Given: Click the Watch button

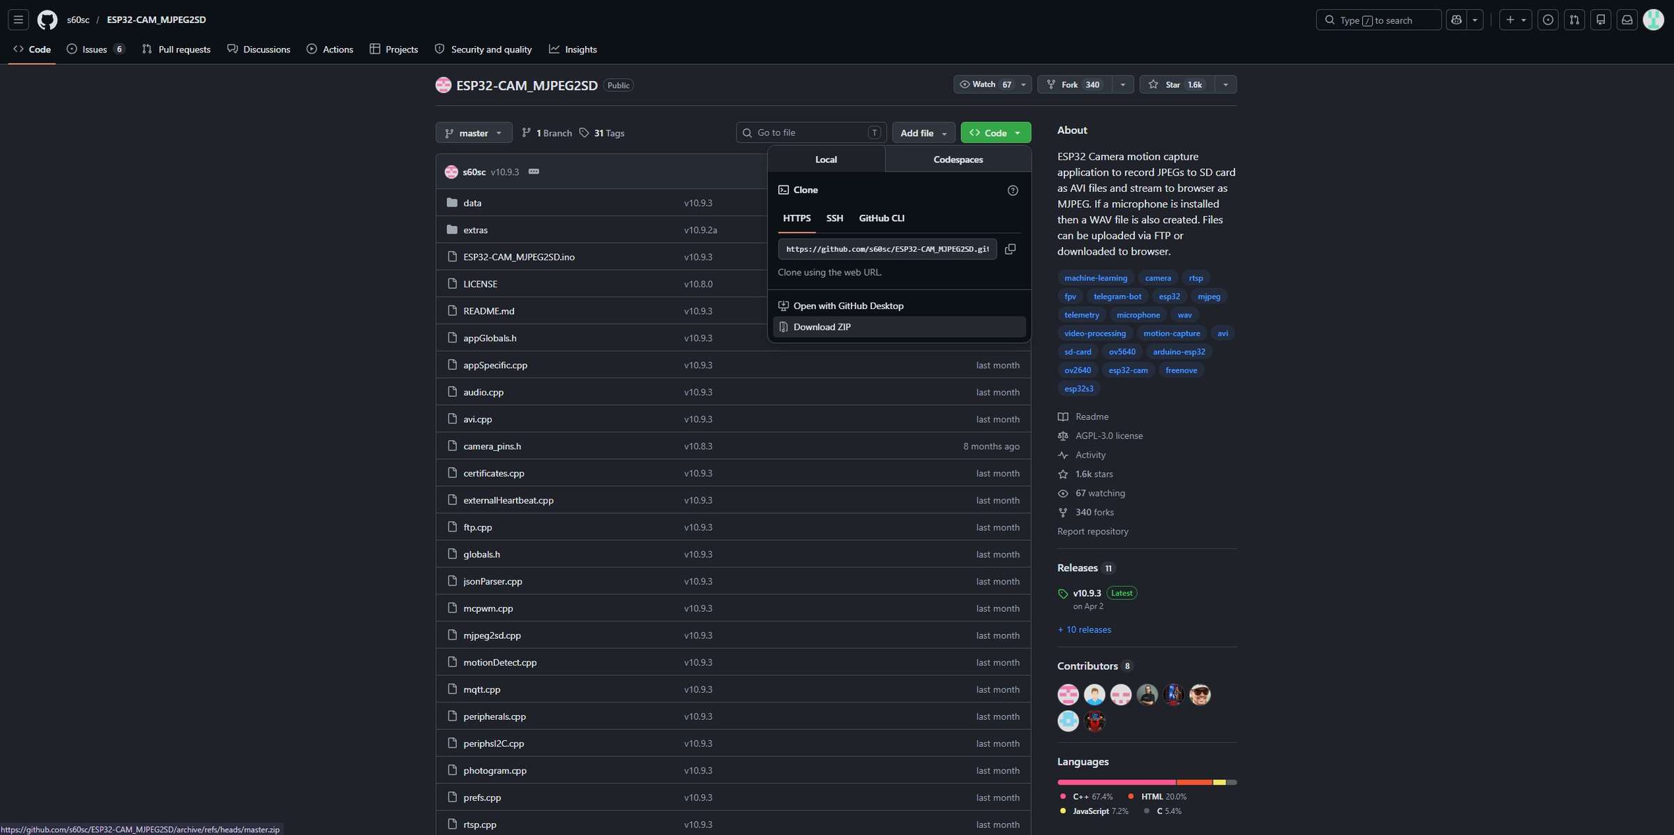Looking at the screenshot, I should 985,84.
